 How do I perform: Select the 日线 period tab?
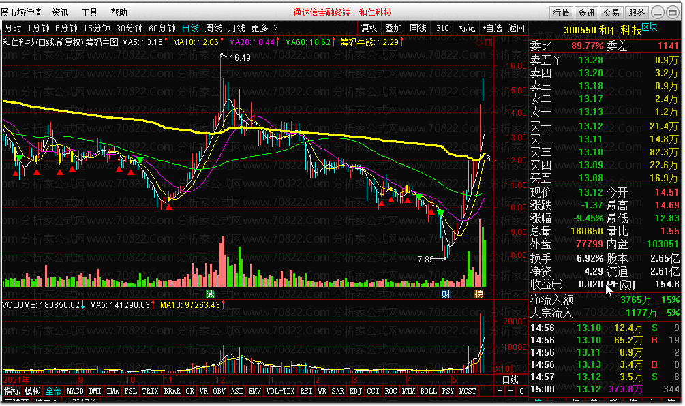[x=190, y=29]
